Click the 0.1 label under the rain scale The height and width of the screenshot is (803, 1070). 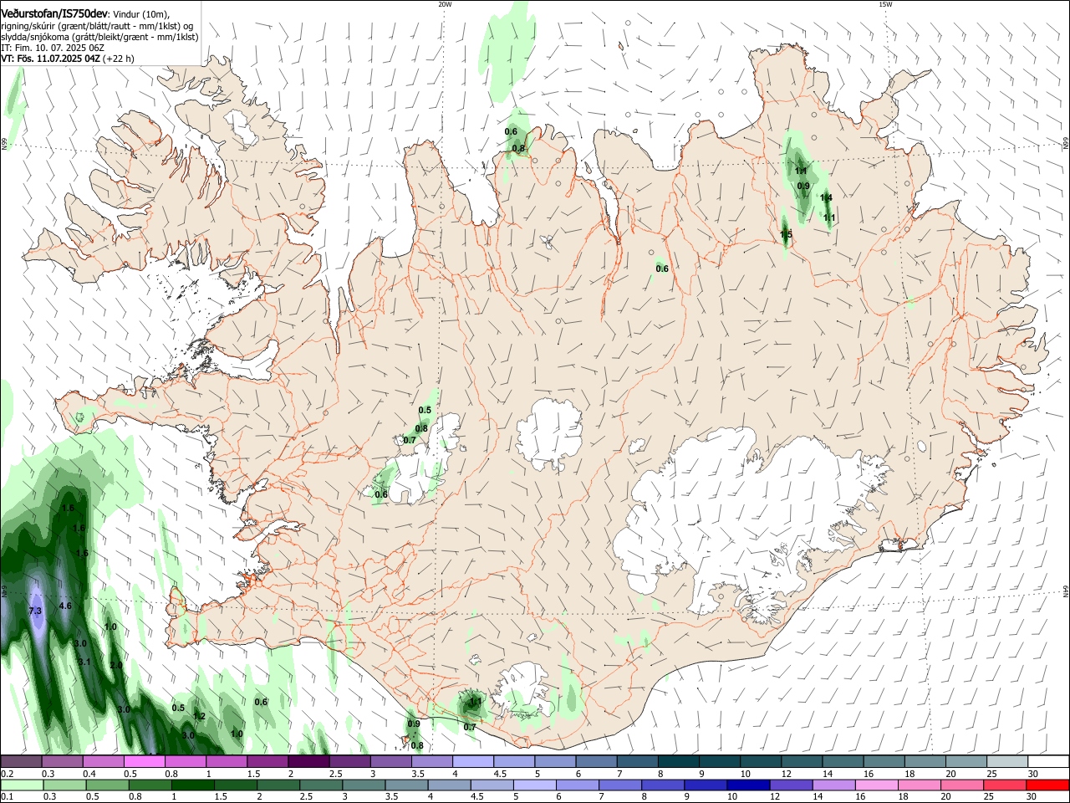[x=6, y=796]
